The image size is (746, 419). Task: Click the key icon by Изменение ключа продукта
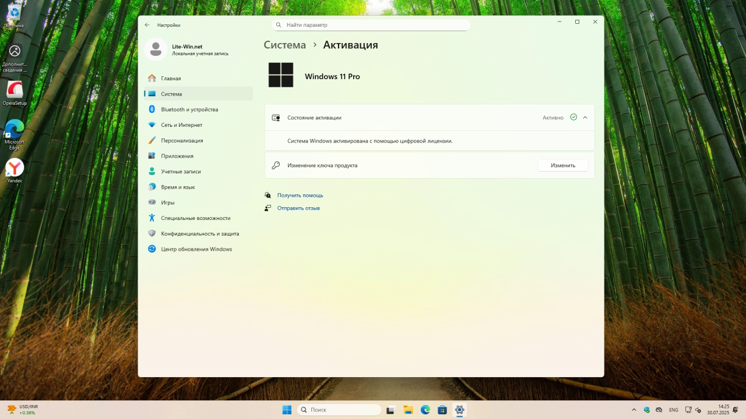(x=276, y=165)
